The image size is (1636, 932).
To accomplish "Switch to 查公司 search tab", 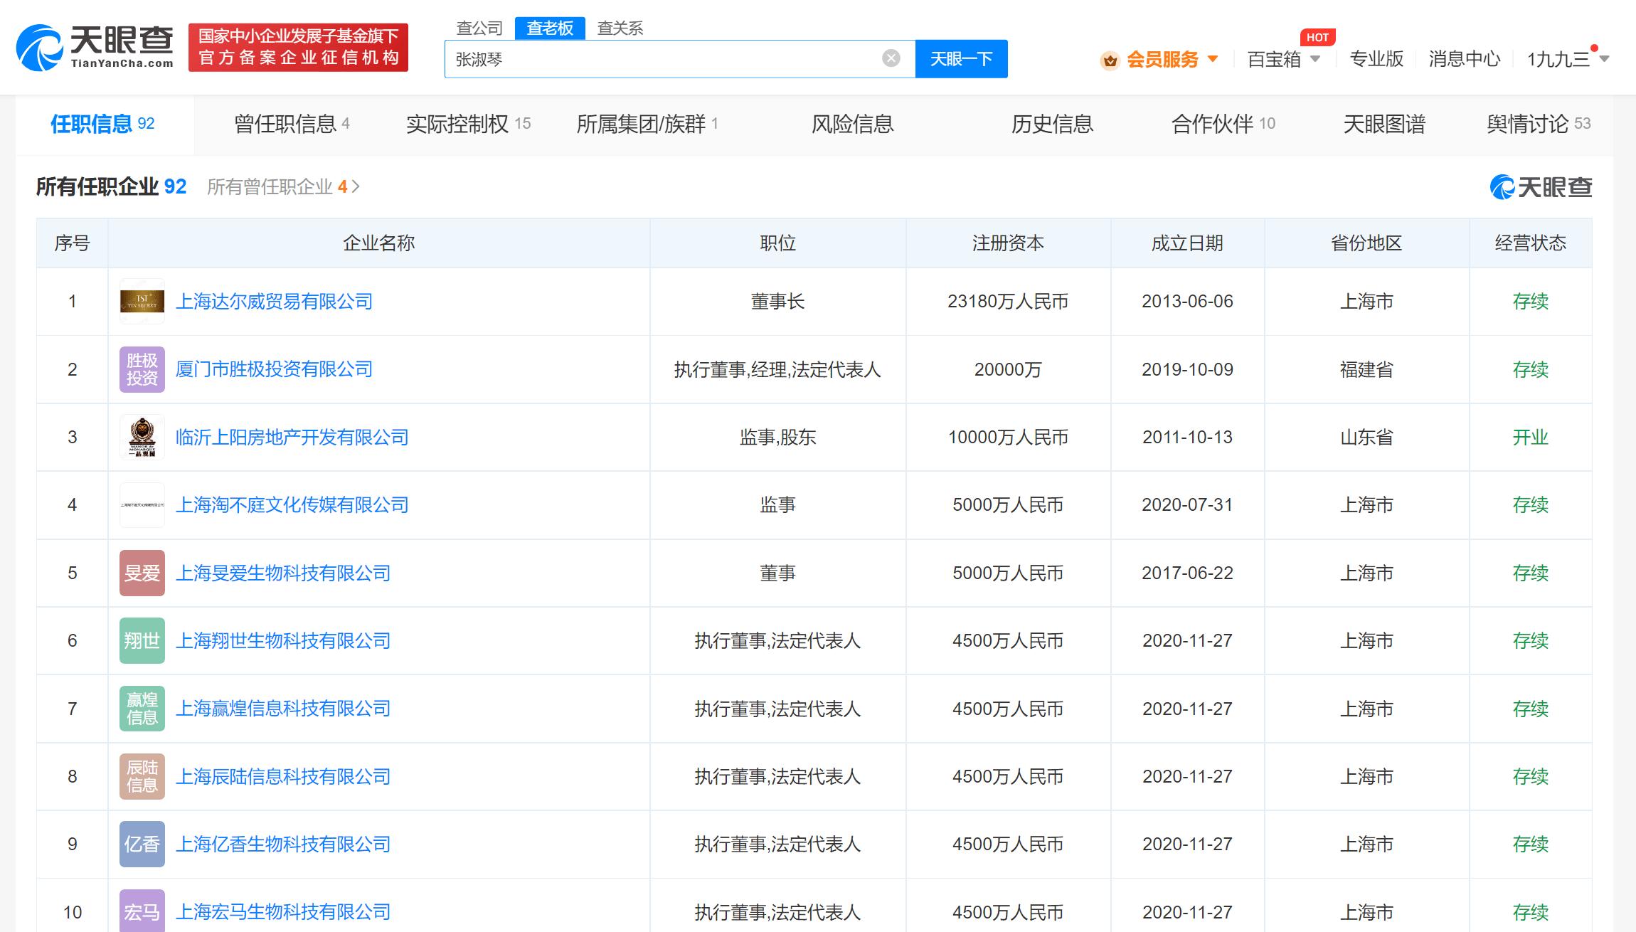I will (479, 28).
